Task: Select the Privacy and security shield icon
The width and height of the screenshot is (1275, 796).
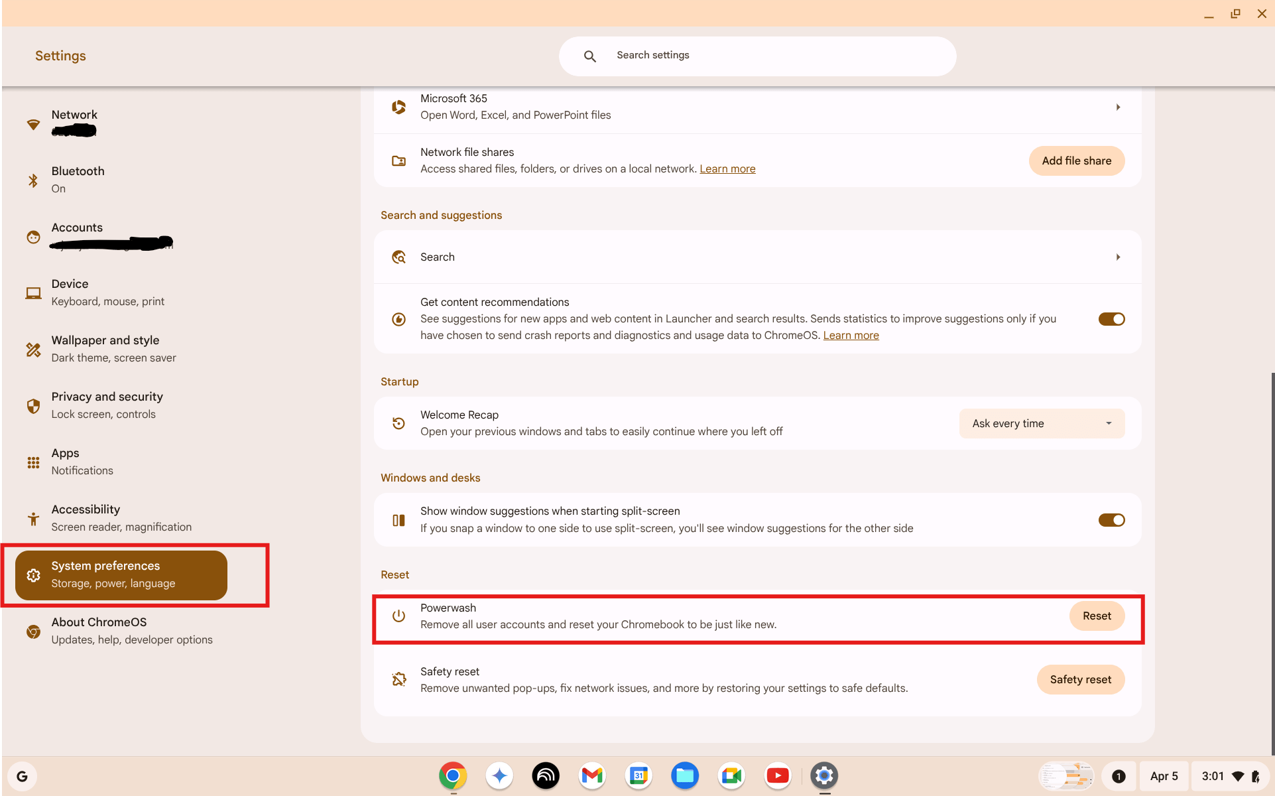Action: coord(33,405)
